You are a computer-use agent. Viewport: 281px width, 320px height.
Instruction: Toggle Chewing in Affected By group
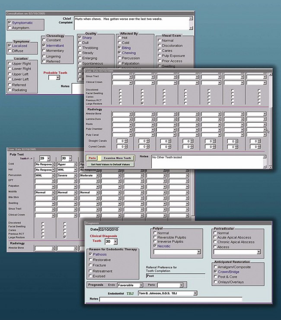pos(119,52)
